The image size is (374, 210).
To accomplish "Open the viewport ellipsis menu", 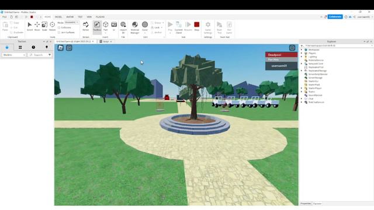I will coord(292,48).
